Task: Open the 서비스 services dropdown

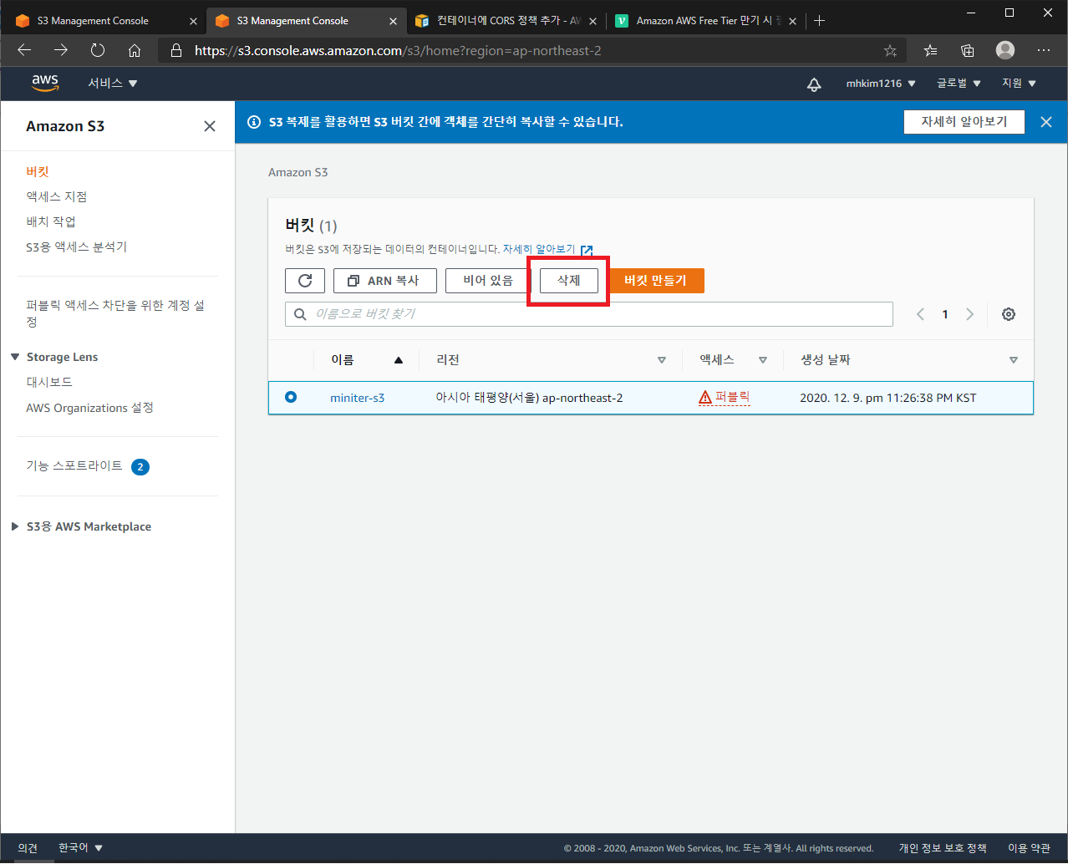Action: (113, 84)
